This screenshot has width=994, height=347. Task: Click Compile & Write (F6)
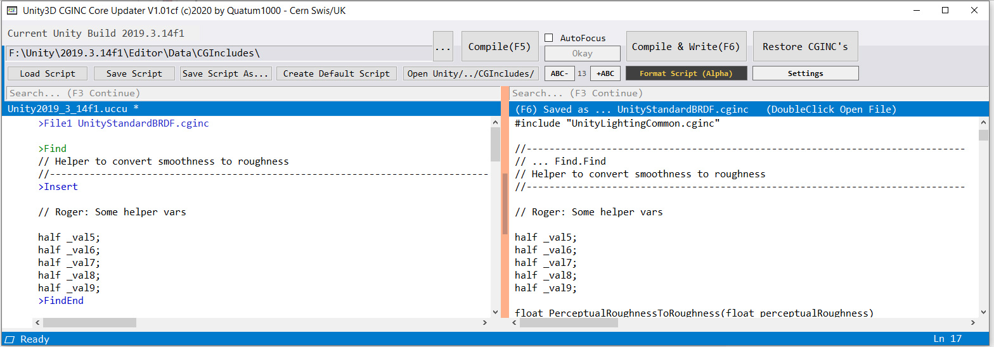(x=686, y=46)
